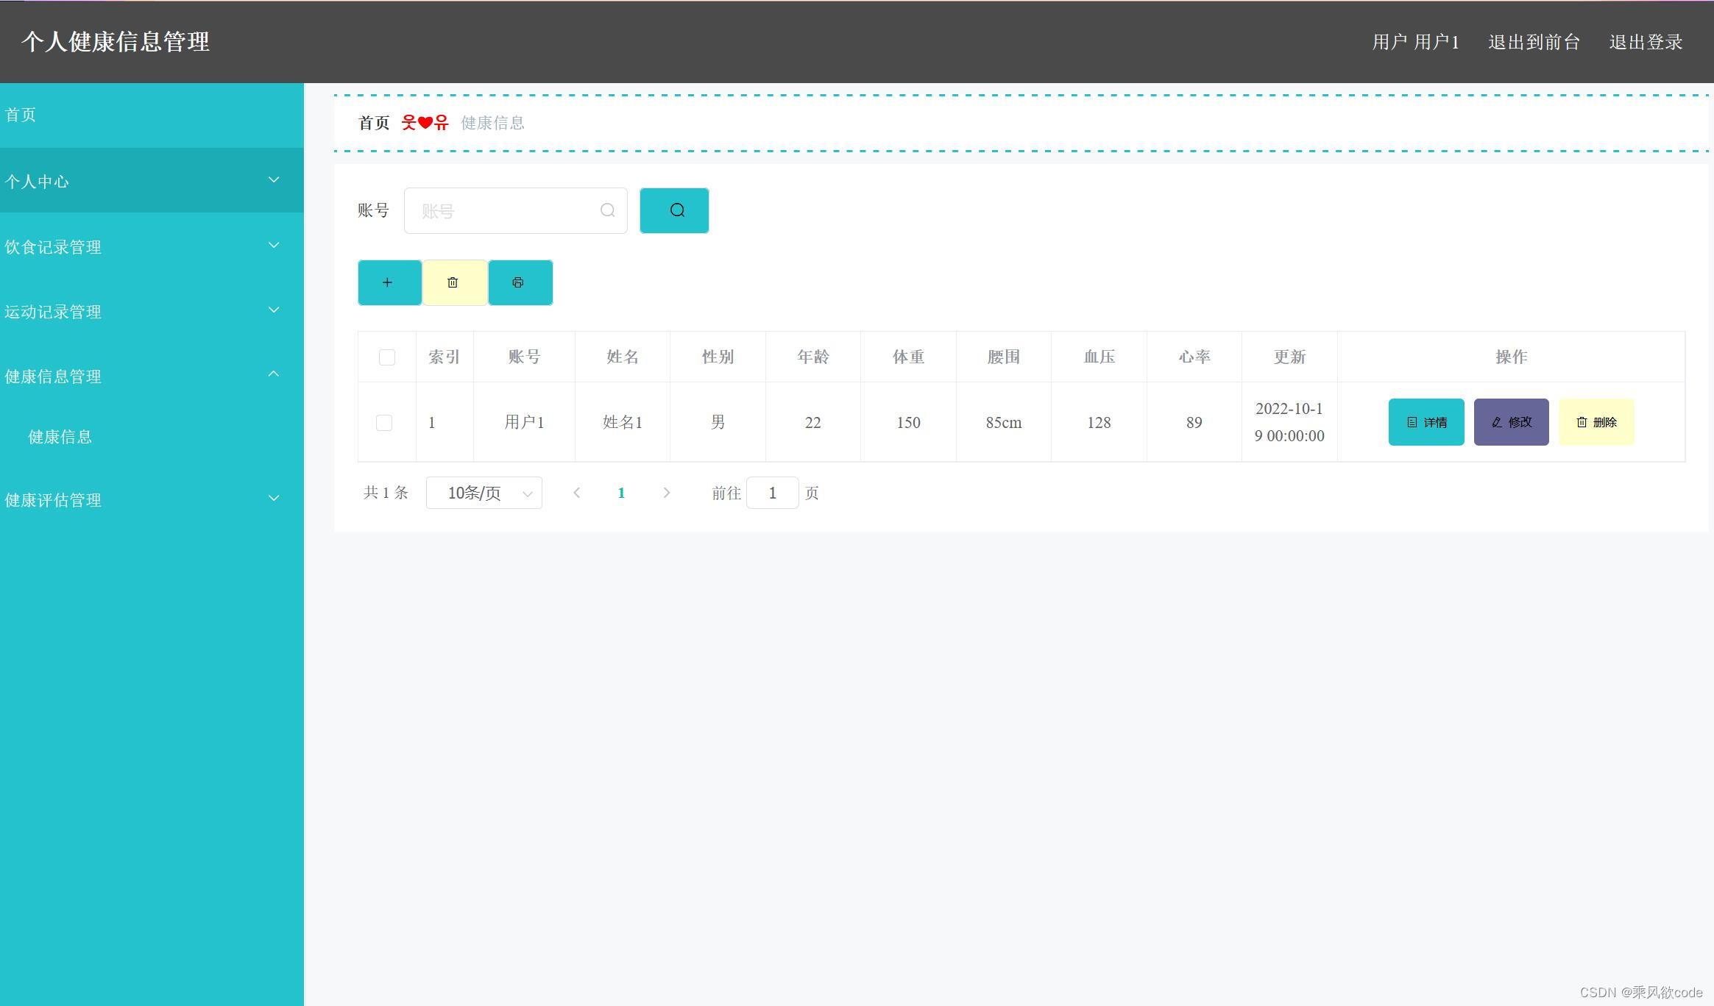The image size is (1714, 1006).
Task: Open 详情 details for the 用户1 row
Action: click(x=1426, y=422)
